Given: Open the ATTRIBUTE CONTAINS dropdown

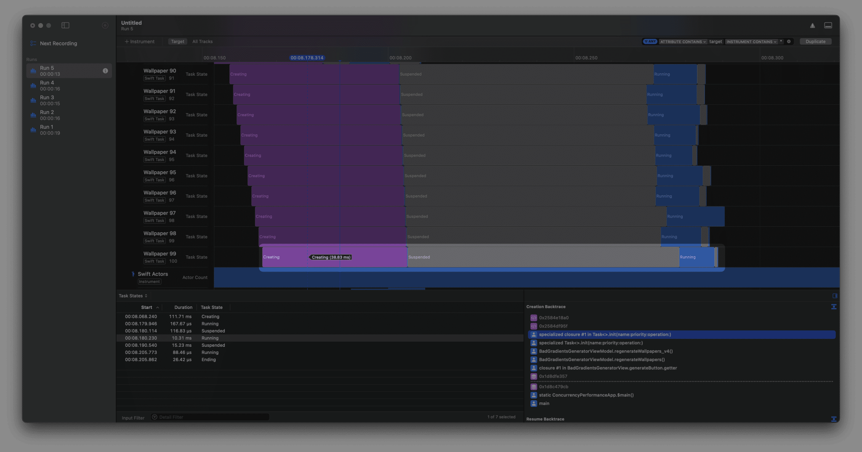Looking at the screenshot, I should [683, 42].
